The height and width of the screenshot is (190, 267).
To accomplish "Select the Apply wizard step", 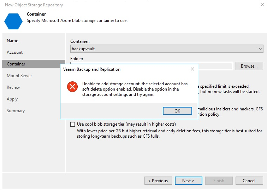I will [12, 99].
